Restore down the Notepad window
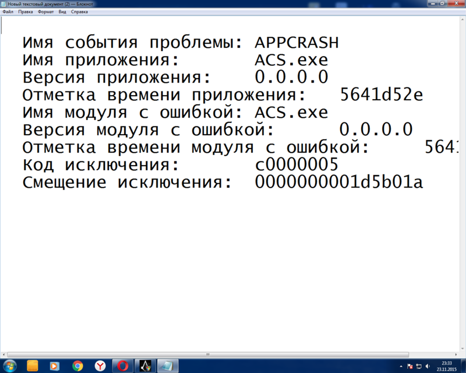The height and width of the screenshot is (373, 466). click(x=442, y=3)
